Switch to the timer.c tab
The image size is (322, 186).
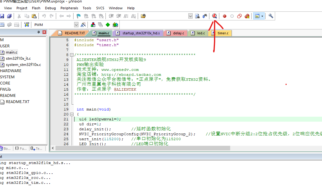220,33
